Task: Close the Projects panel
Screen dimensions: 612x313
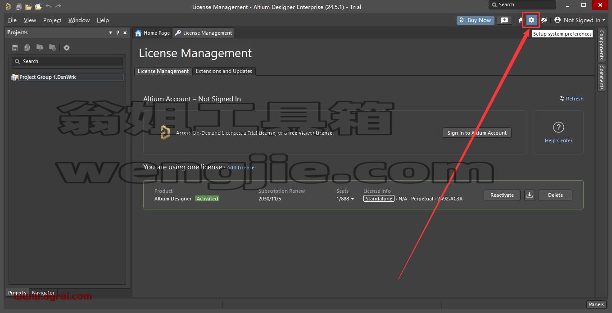Action: click(124, 32)
